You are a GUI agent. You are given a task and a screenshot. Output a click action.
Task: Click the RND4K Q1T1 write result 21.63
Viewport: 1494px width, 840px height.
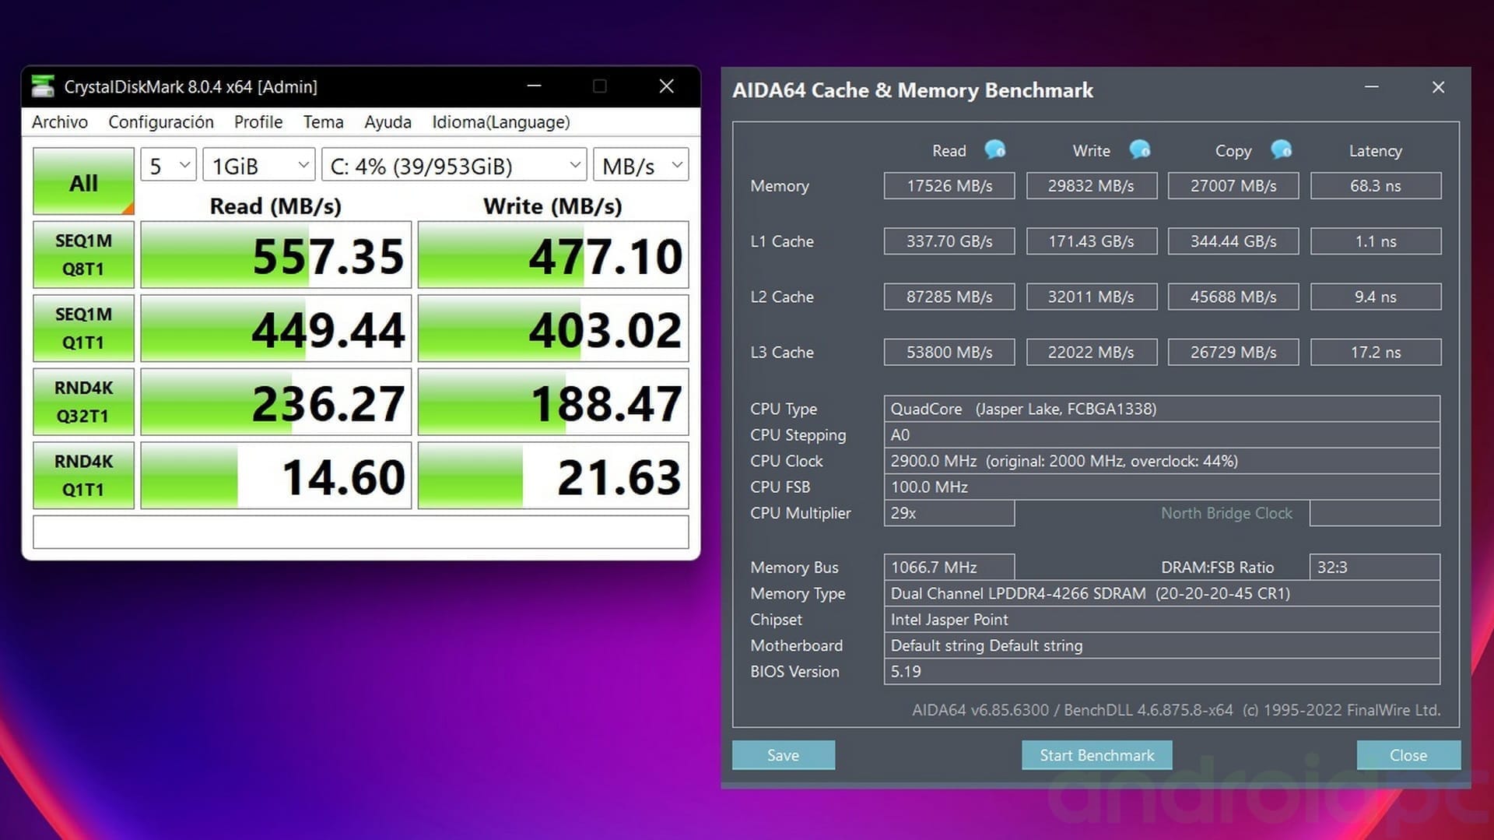[553, 475]
